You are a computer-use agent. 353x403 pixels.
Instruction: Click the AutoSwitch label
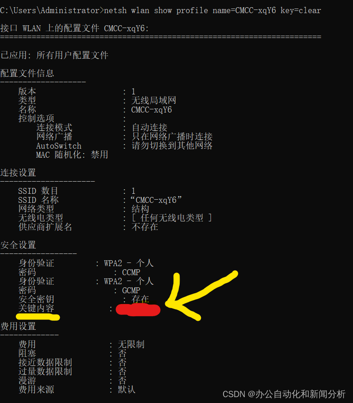coord(59,146)
